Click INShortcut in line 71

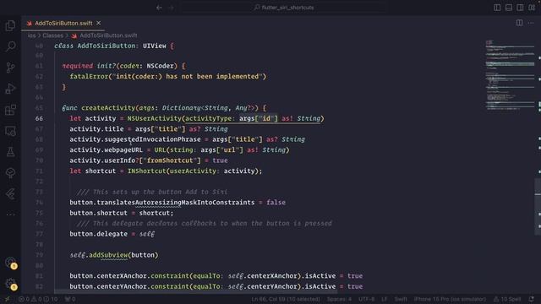pyautogui.click(x=146, y=171)
